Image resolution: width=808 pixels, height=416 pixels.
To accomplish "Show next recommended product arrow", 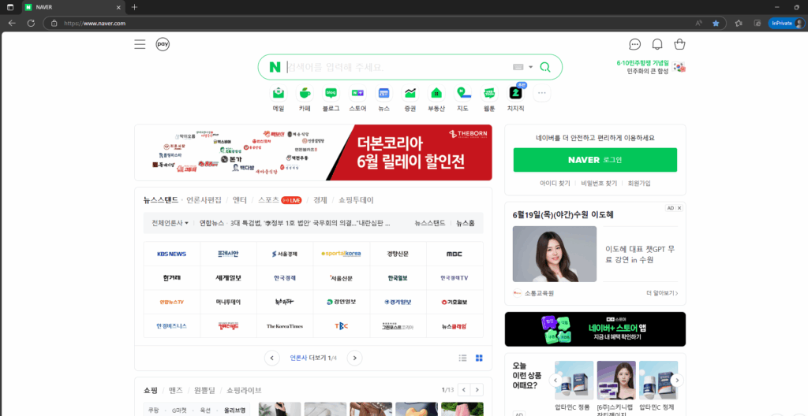I will point(677,381).
